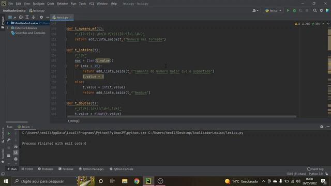Click the Stop icon in top toolbar
Viewport: 331px width, 186px height.
coord(307,10)
